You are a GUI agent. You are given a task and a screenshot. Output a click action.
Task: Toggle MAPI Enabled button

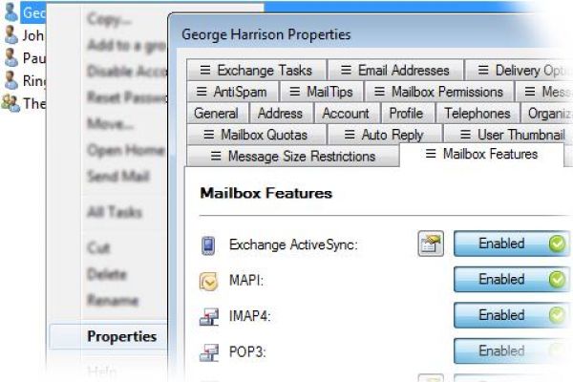(512, 279)
